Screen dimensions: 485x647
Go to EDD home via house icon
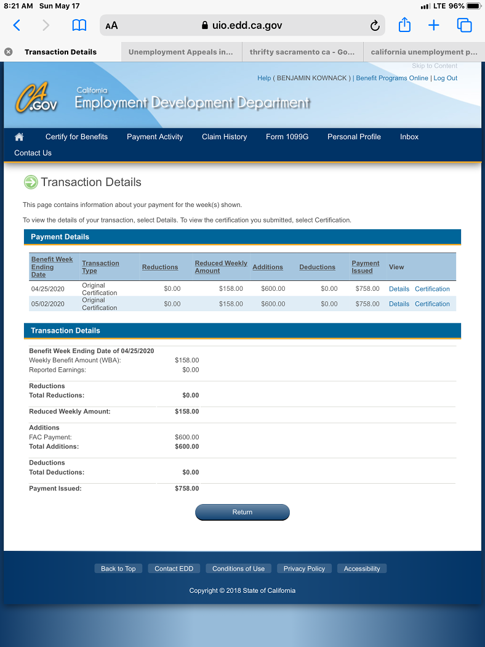pos(19,137)
